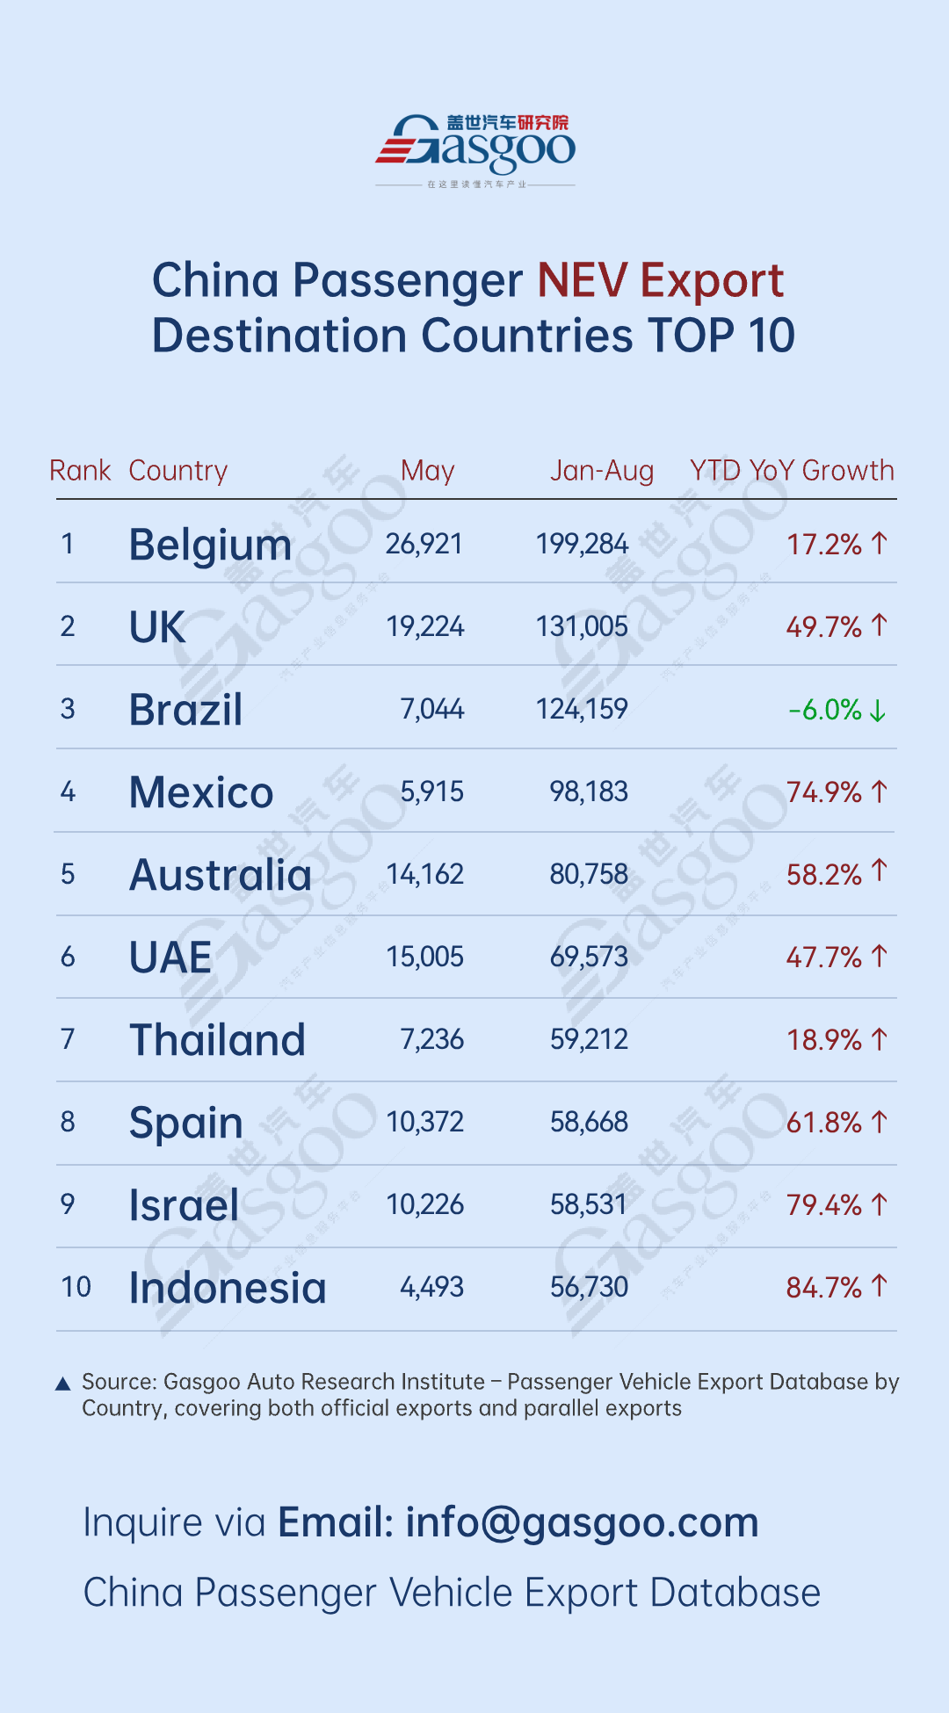
Task: Click the up arrow next to 49.7%
Action: pos(880,625)
